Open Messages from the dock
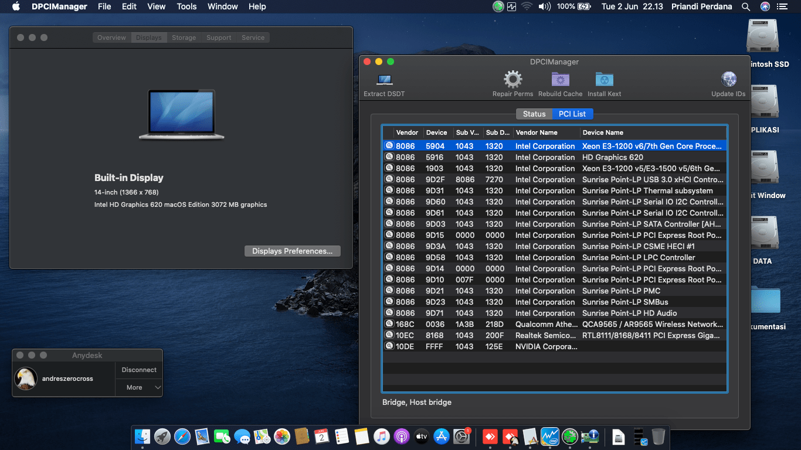Viewport: 801px width, 450px height. pos(242,437)
